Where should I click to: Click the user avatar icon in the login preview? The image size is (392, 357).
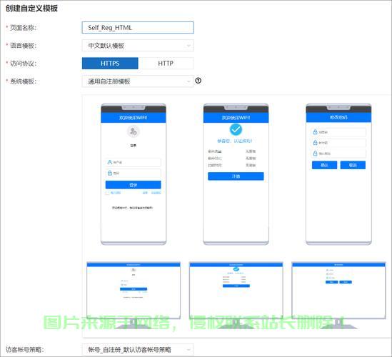click(x=134, y=131)
